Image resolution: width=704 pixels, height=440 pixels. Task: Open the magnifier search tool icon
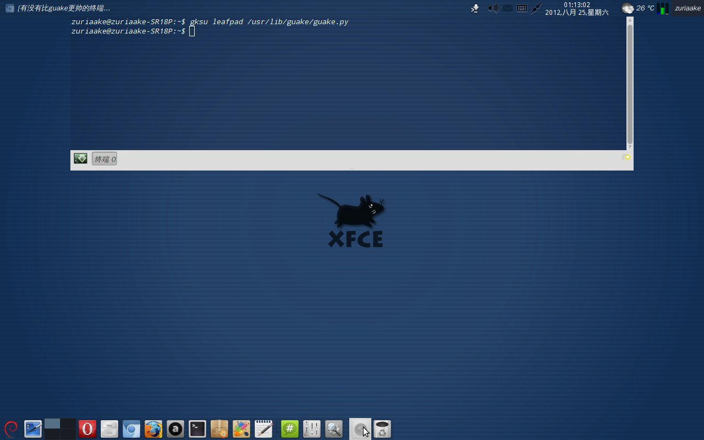pyautogui.click(x=334, y=428)
